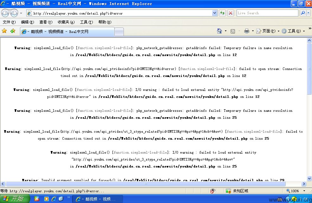Expand zoom level dropdown arrow

[x=304, y=191]
